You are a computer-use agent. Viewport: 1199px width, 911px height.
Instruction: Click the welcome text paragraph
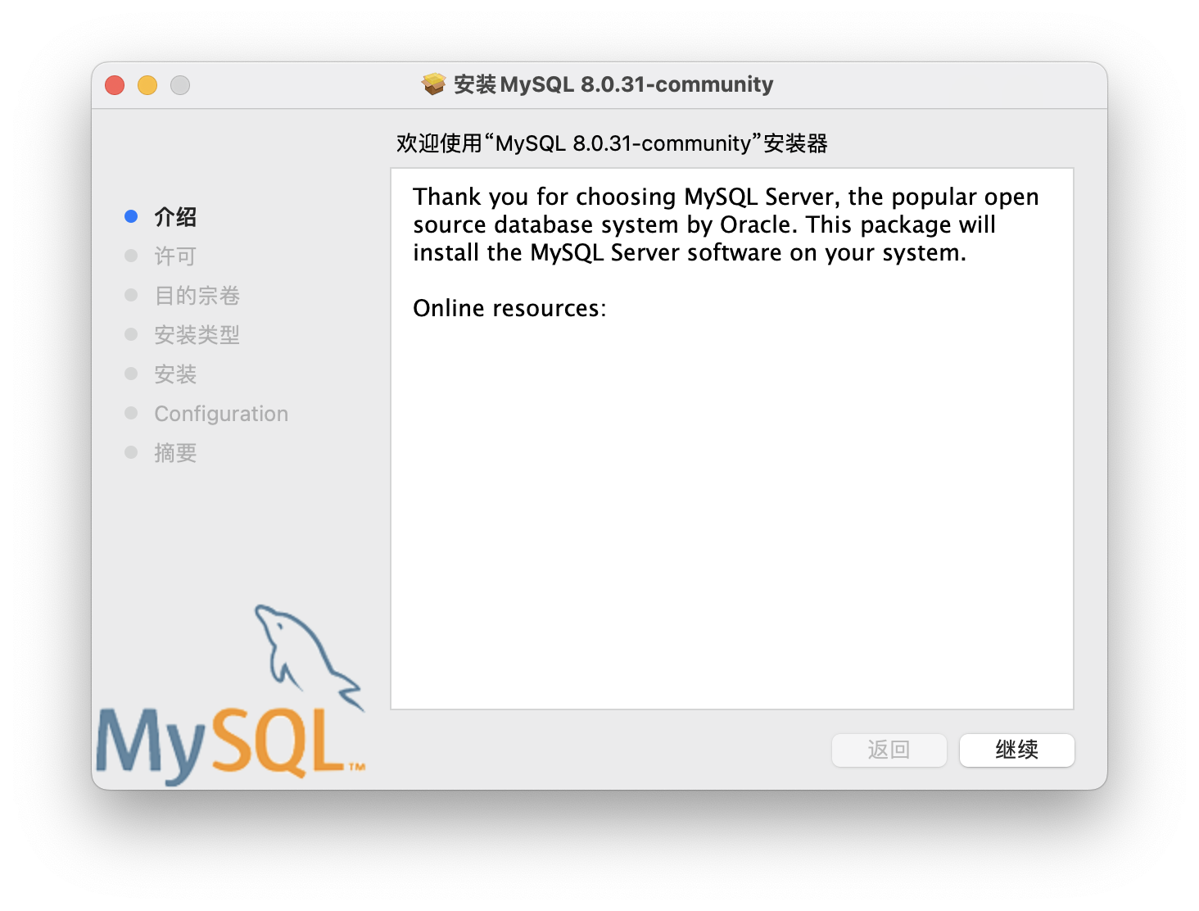[726, 224]
